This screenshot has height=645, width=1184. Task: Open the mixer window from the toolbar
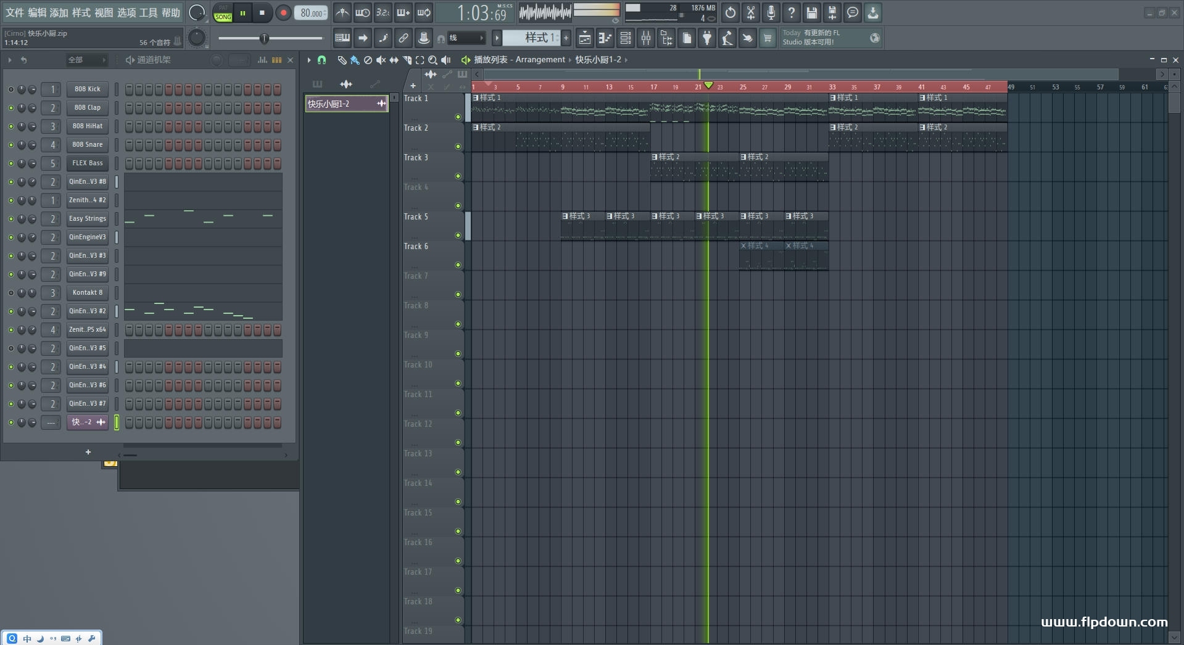(x=646, y=38)
